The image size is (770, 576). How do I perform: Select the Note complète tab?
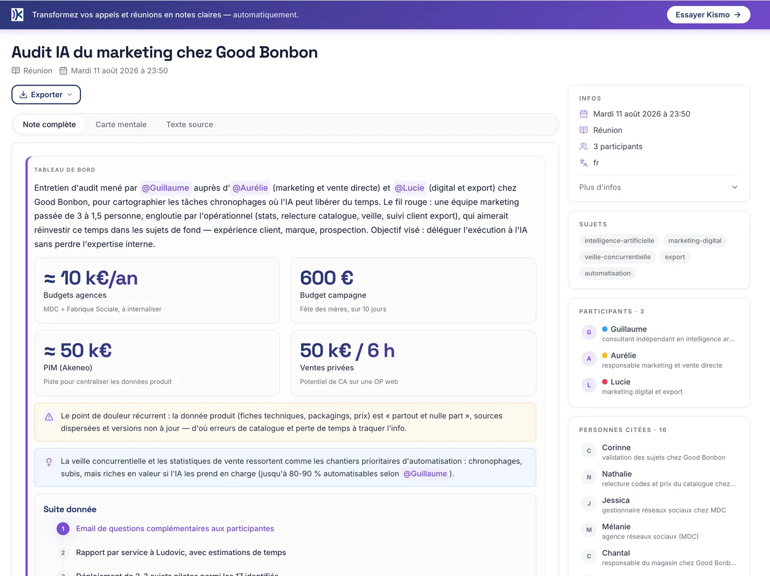pos(49,125)
